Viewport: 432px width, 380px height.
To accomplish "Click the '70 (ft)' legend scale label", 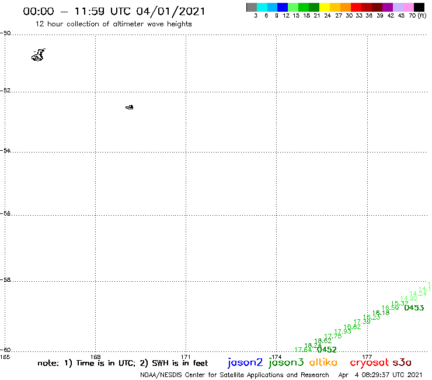I will click(x=417, y=16).
